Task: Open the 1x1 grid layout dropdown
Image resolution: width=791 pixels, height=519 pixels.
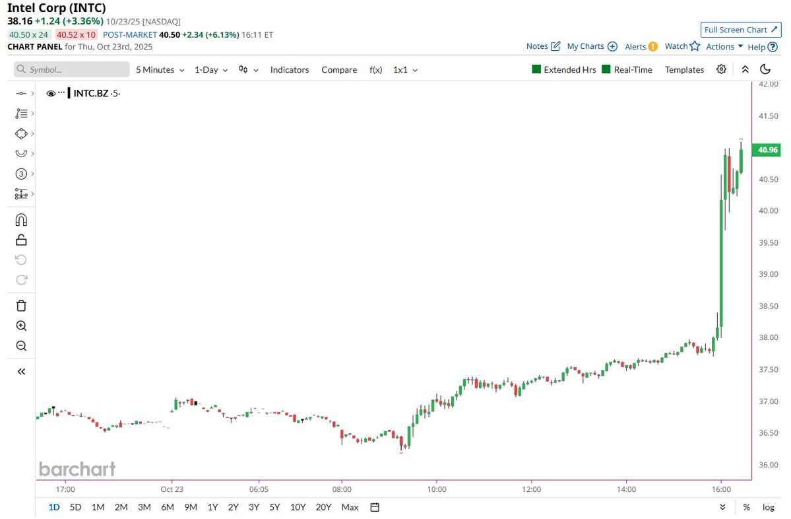Action: 406,70
